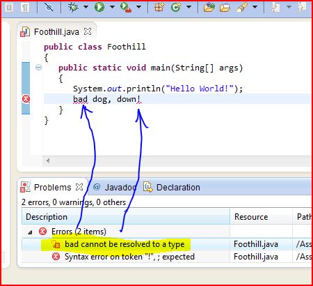
Task: Toggle Skip All Breakpoints icon
Action: [49, 7]
